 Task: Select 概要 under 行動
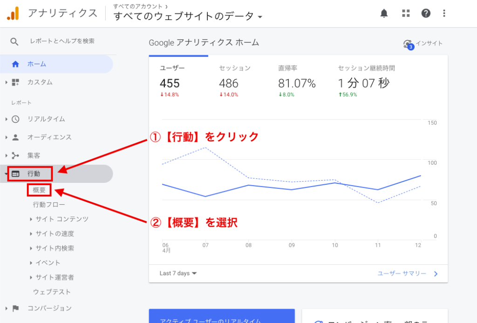(39, 190)
